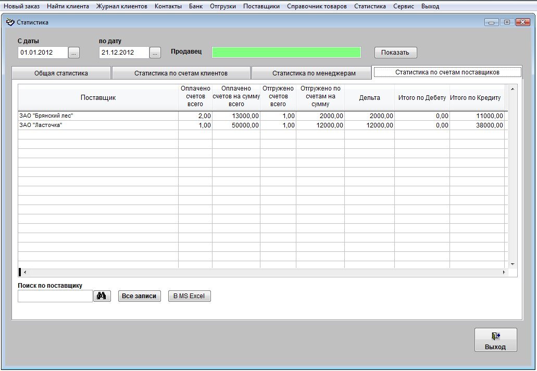Click the Все записи button
Screen dimensions: 537x371
point(139,296)
